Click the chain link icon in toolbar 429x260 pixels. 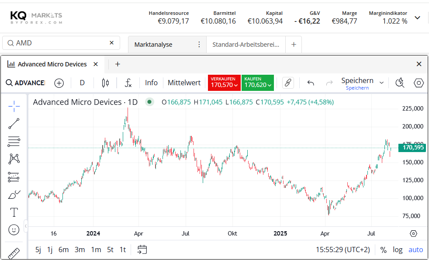tap(288, 83)
